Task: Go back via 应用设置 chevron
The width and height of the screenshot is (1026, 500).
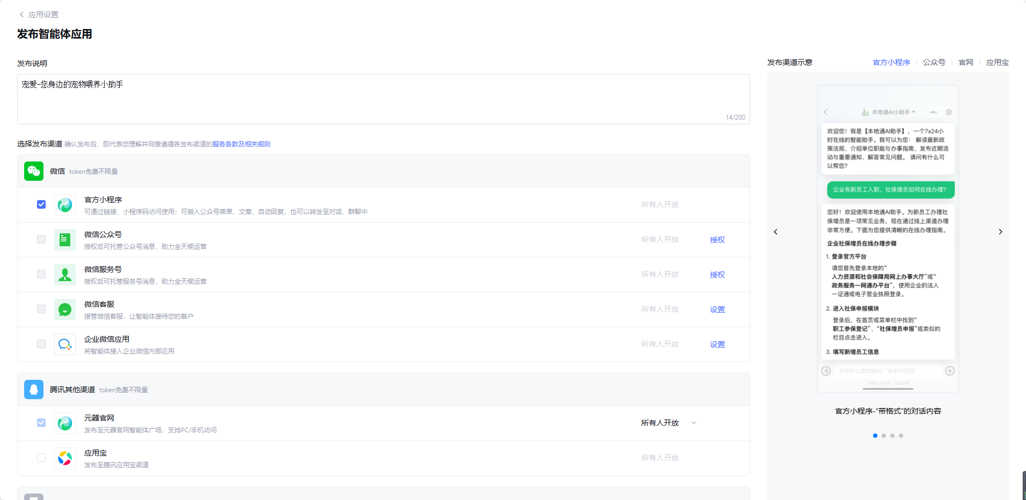Action: click(x=21, y=14)
